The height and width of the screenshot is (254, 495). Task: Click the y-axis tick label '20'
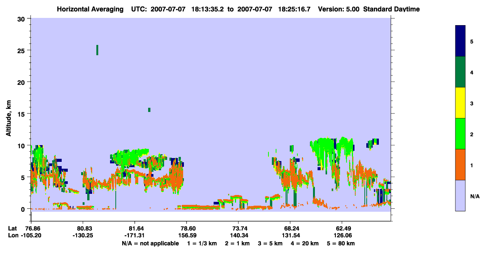click(22, 82)
